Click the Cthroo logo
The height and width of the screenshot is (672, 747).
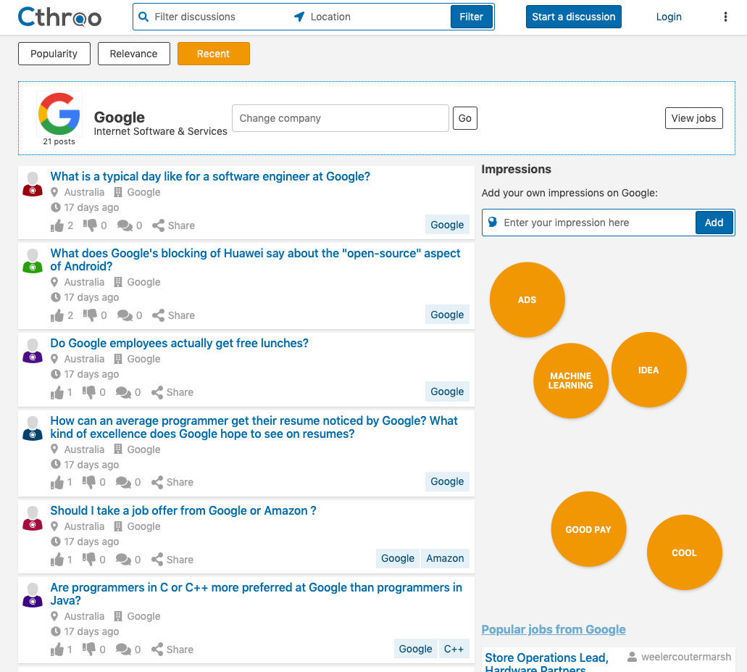(59, 17)
